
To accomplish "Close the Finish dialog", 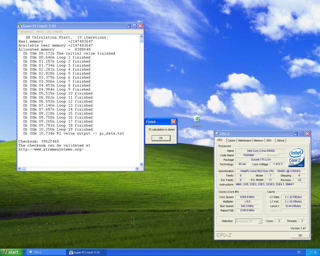I will 173,122.
